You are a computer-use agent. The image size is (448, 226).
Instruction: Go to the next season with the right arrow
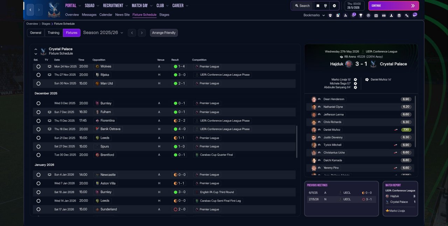142,33
